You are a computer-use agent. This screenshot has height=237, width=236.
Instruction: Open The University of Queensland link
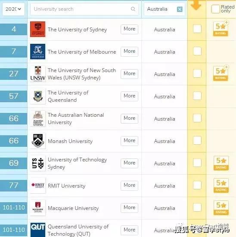pos(68,96)
